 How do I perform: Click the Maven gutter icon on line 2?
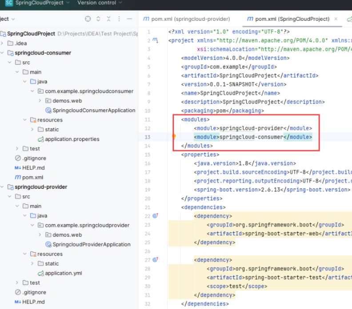[x=155, y=40]
